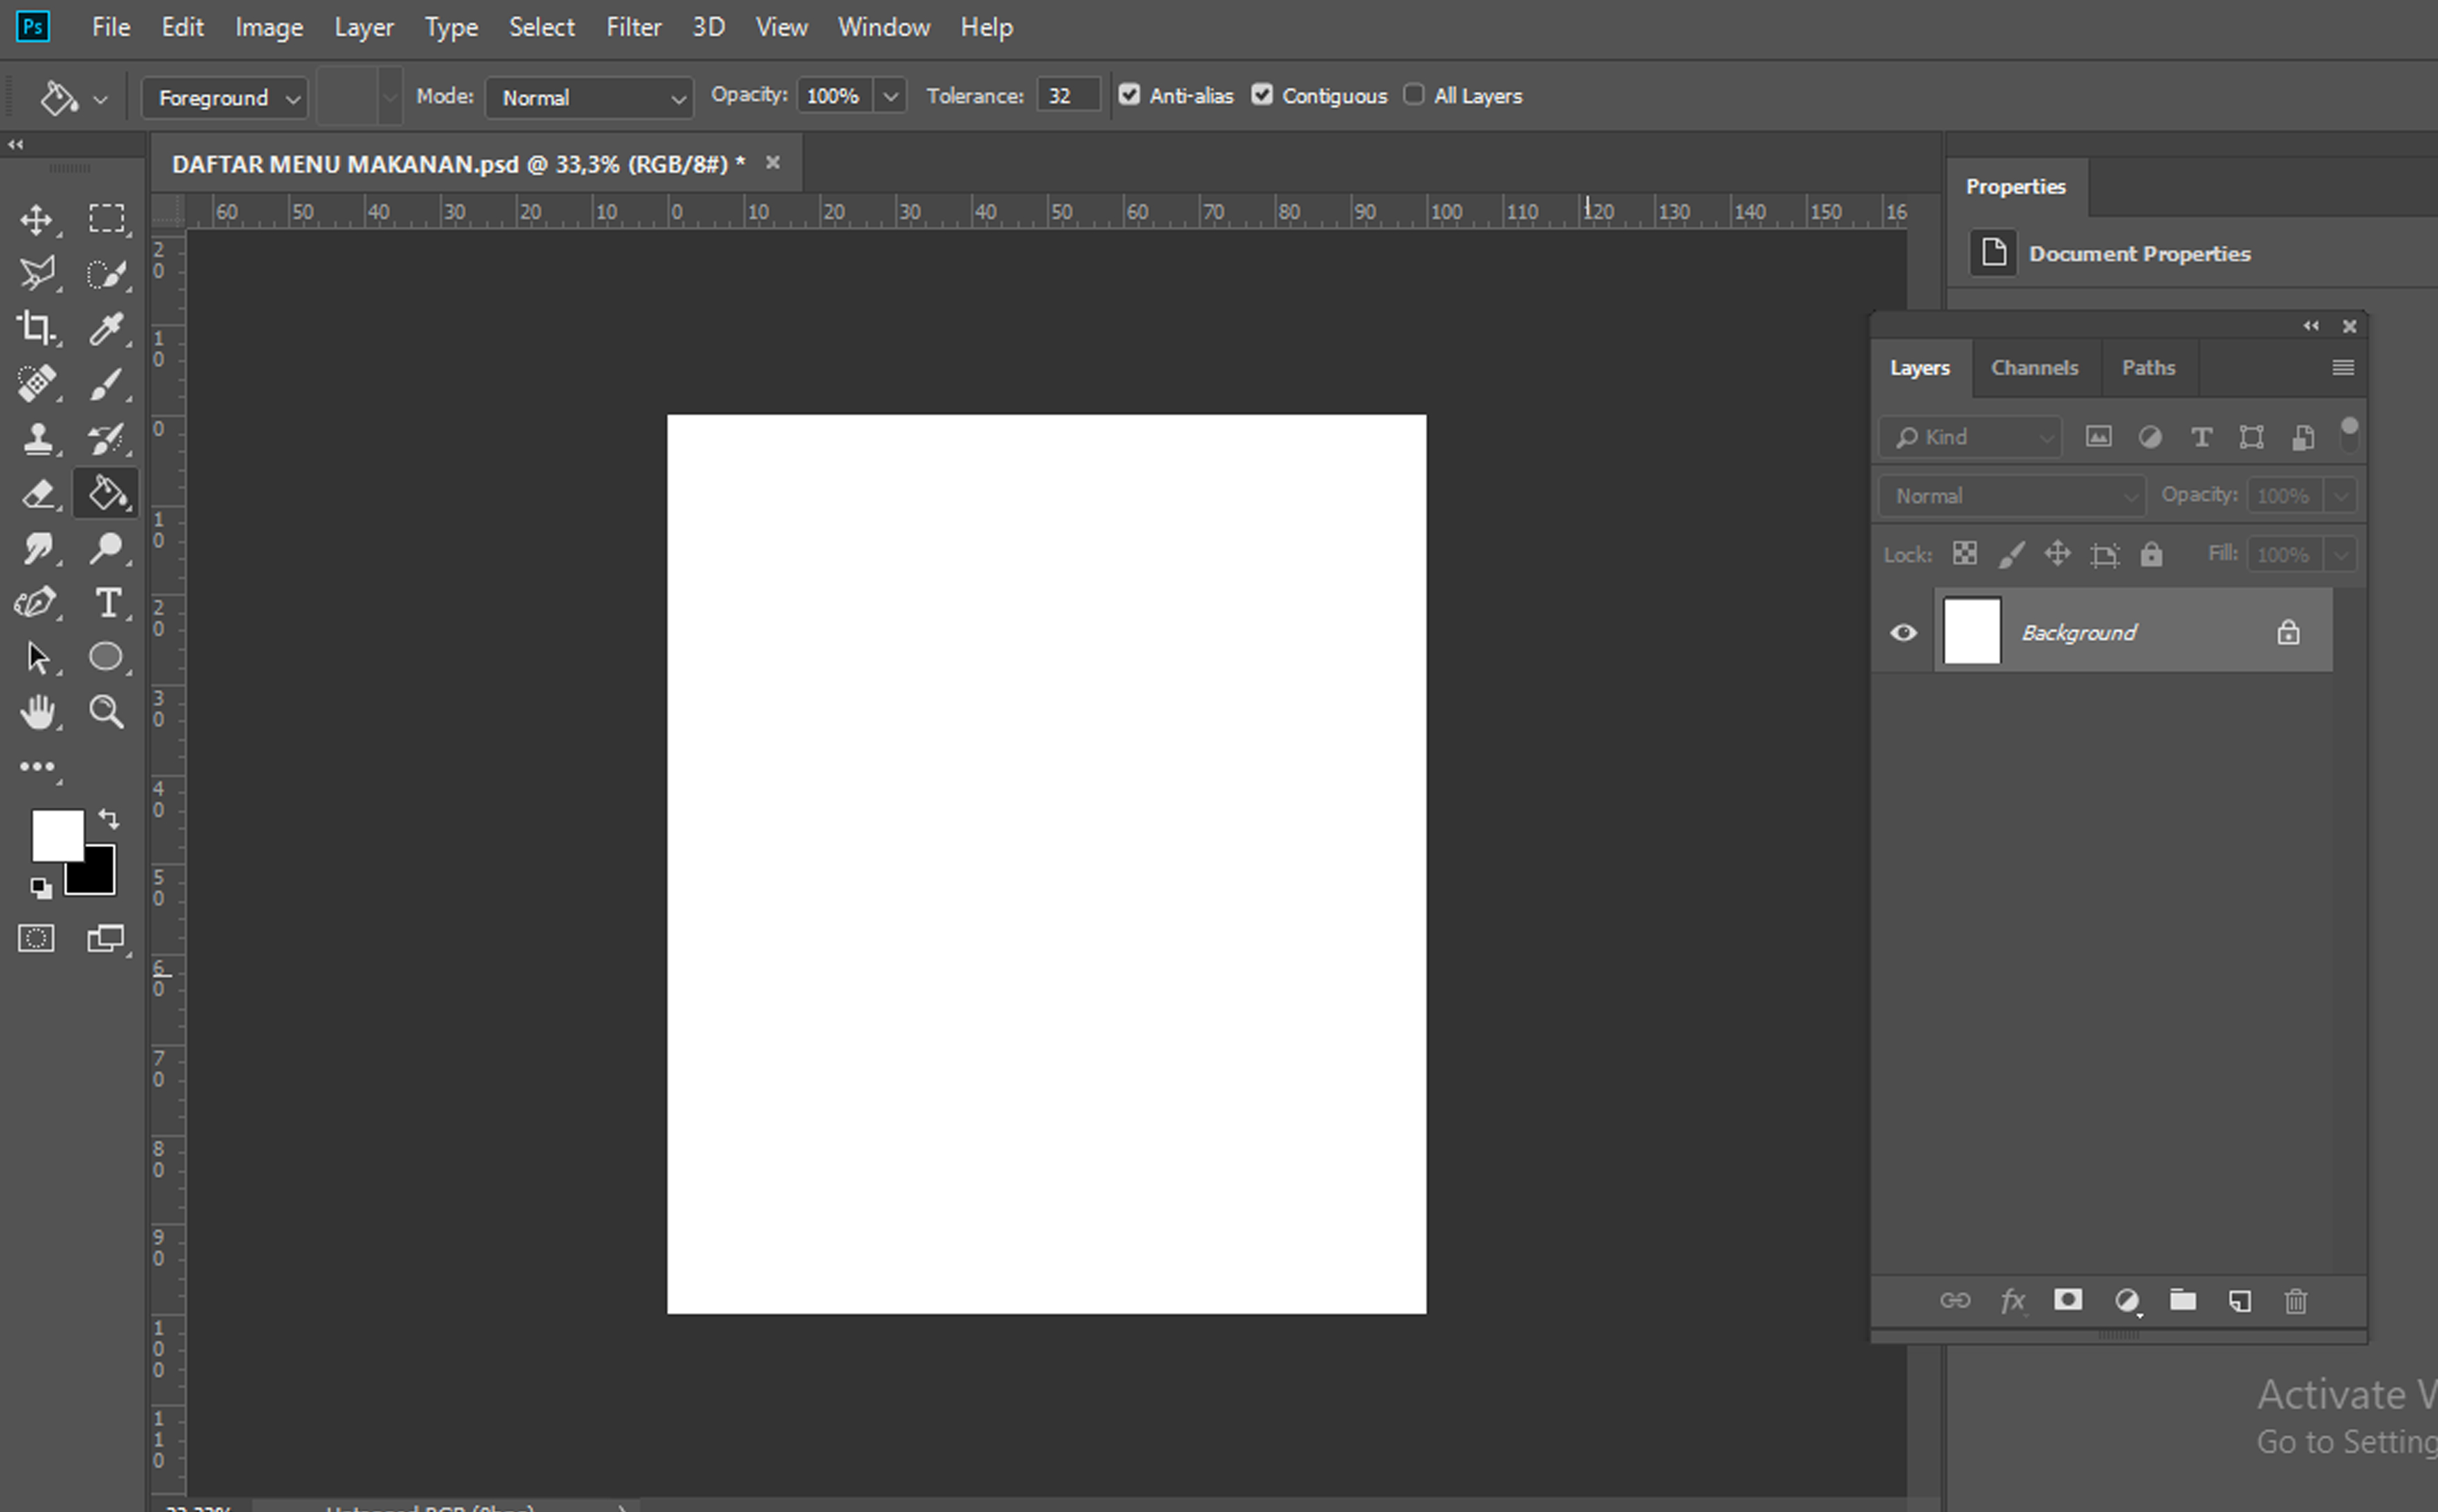Disable the Anti-alias checkbox
Screen dimensions: 2438x1512
pos(1129,95)
